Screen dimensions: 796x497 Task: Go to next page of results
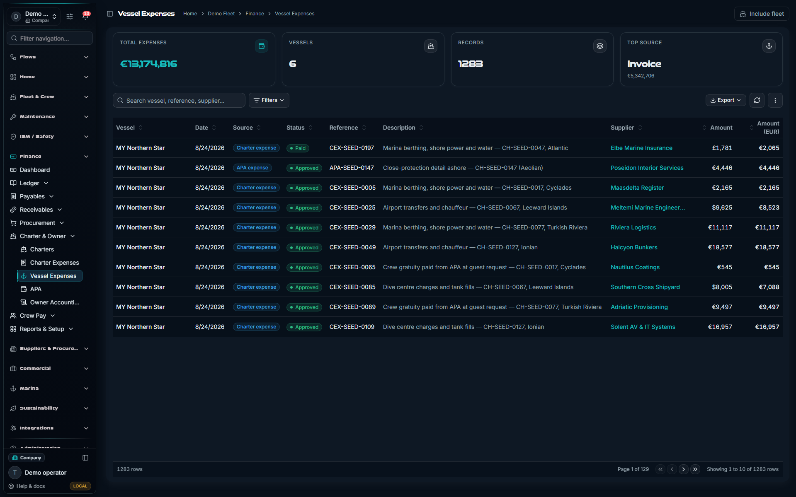[x=684, y=469]
